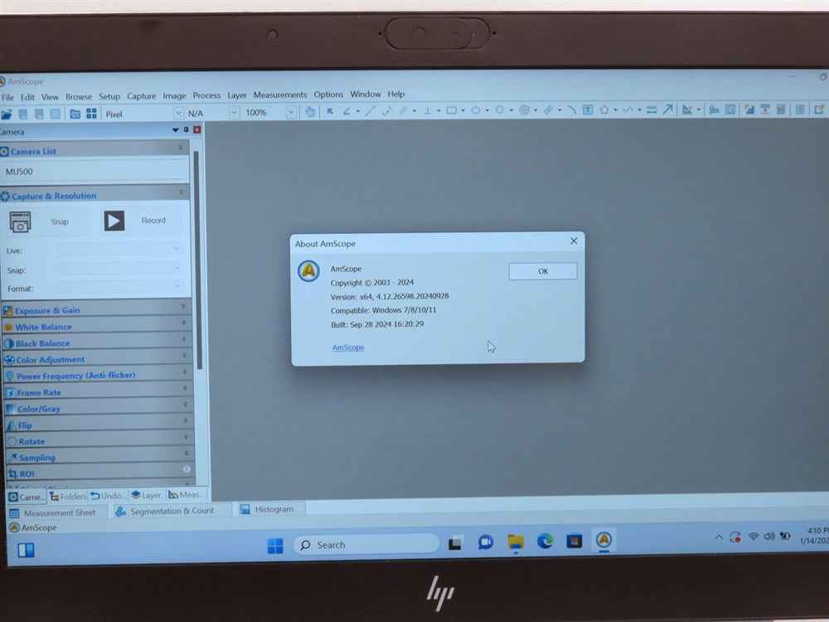Pin the Camera panel with pushpin icon
The width and height of the screenshot is (829, 622).
[x=186, y=129]
